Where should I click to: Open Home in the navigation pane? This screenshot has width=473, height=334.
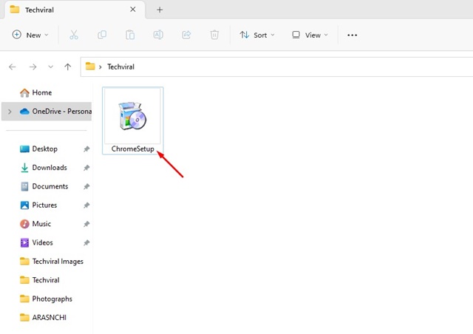pos(41,92)
